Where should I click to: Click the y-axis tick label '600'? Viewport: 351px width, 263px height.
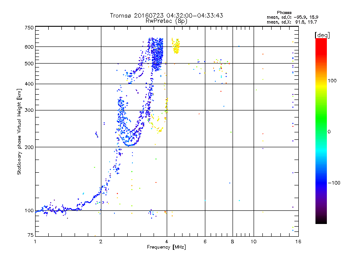click(29, 47)
